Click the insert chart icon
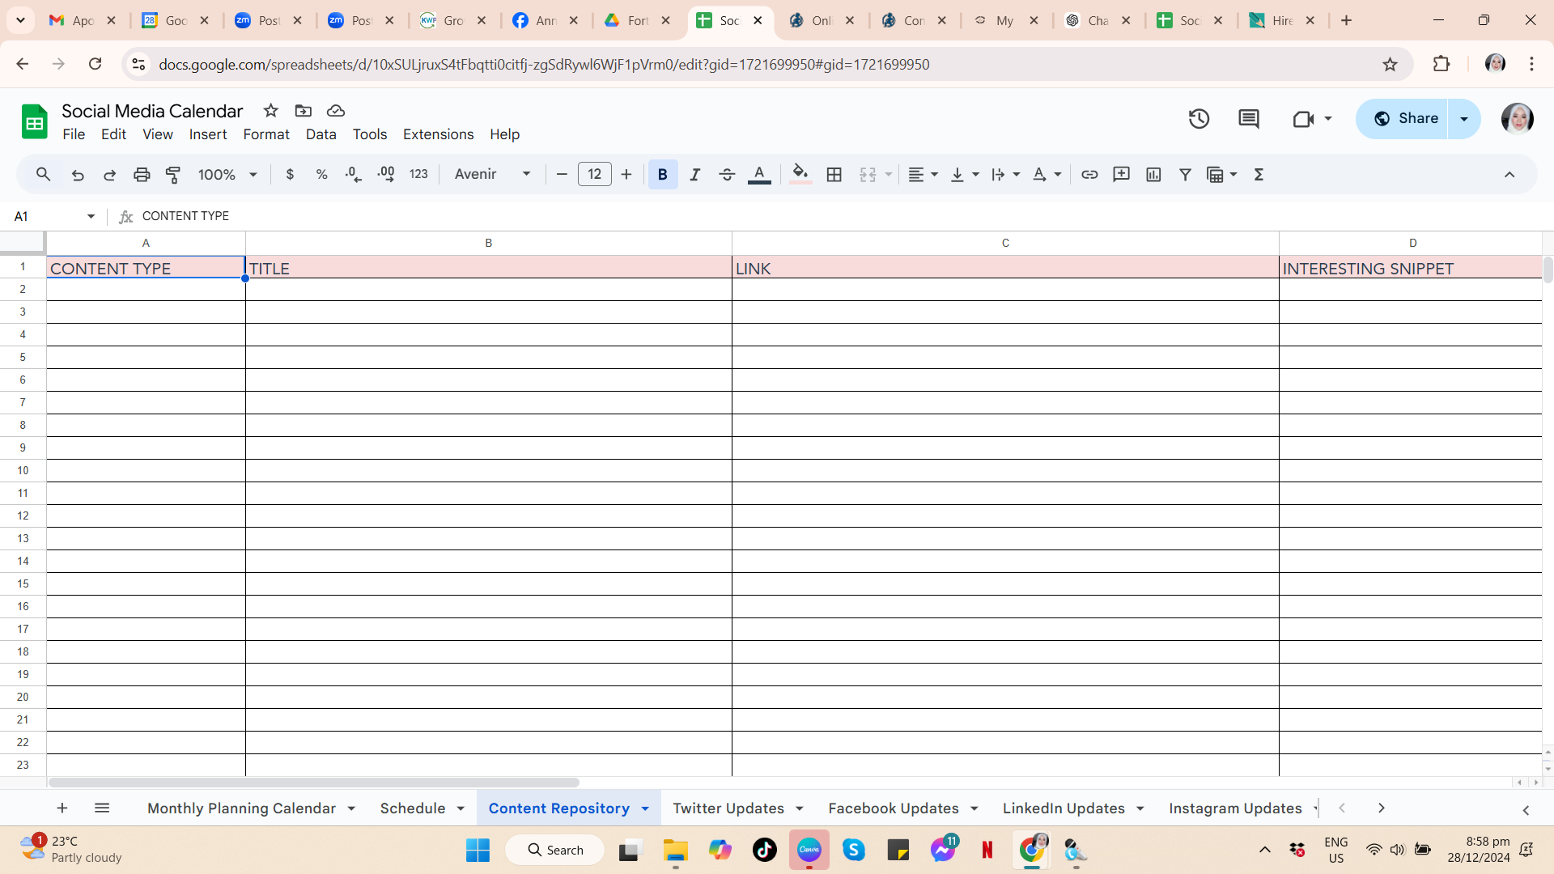Viewport: 1554px width, 874px height. 1153,174
